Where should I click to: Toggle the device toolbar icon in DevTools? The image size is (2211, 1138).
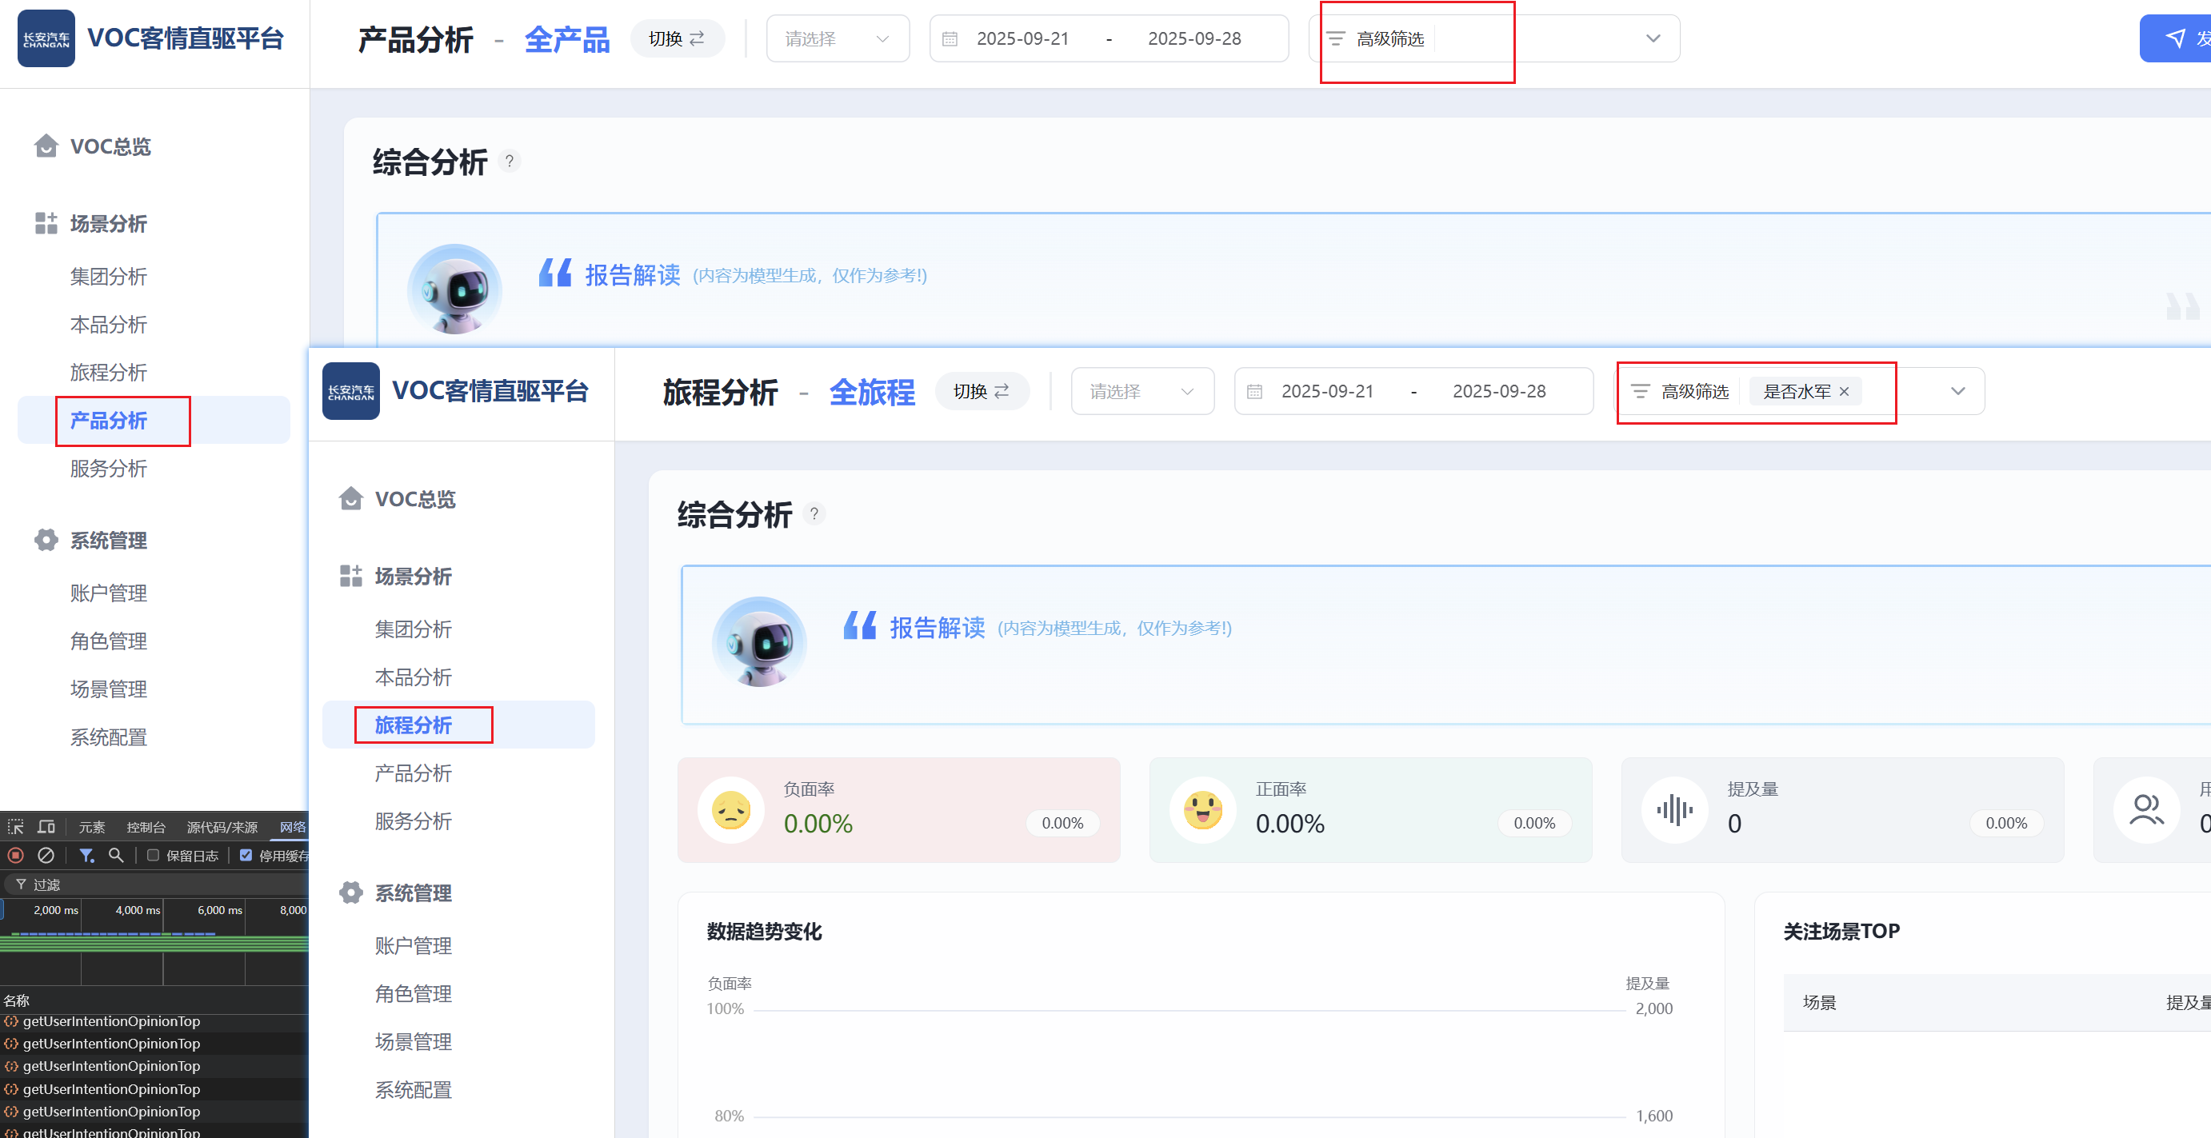coord(46,826)
